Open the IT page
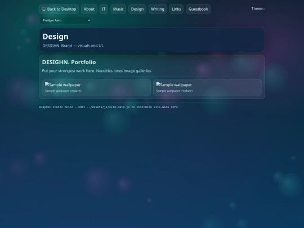This screenshot has width=304, height=228. point(104,9)
